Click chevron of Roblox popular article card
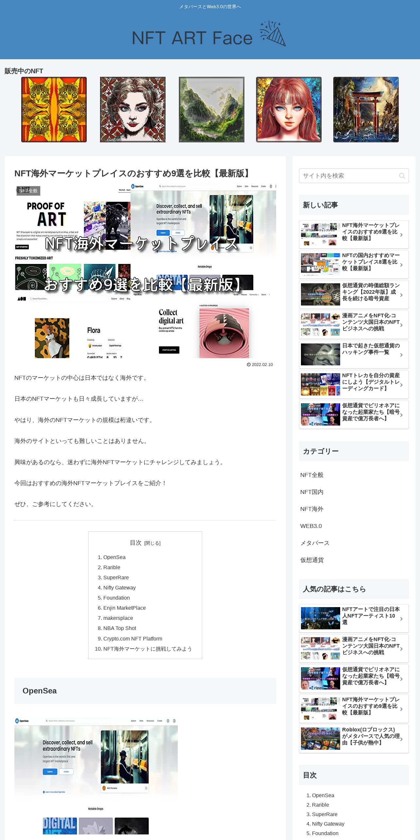Screen dimensions: 420x840 [401, 739]
